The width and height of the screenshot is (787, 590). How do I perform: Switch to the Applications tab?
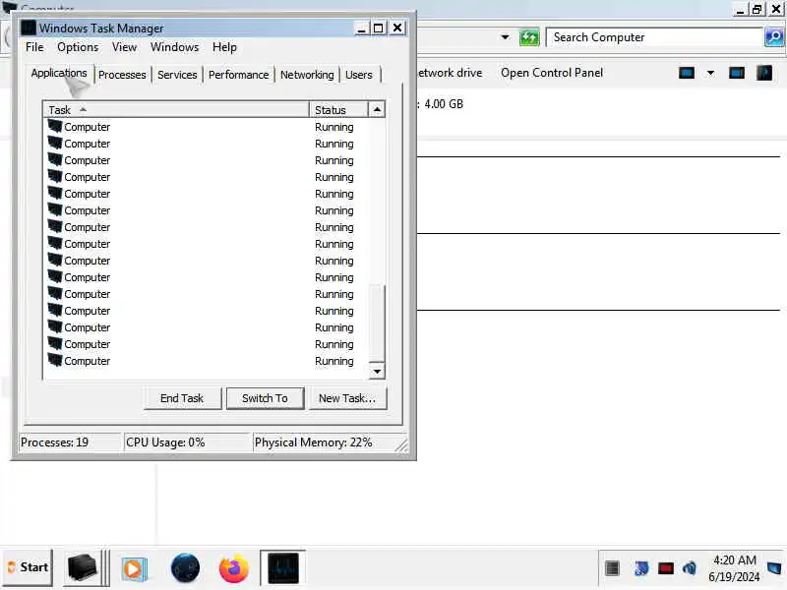click(59, 73)
